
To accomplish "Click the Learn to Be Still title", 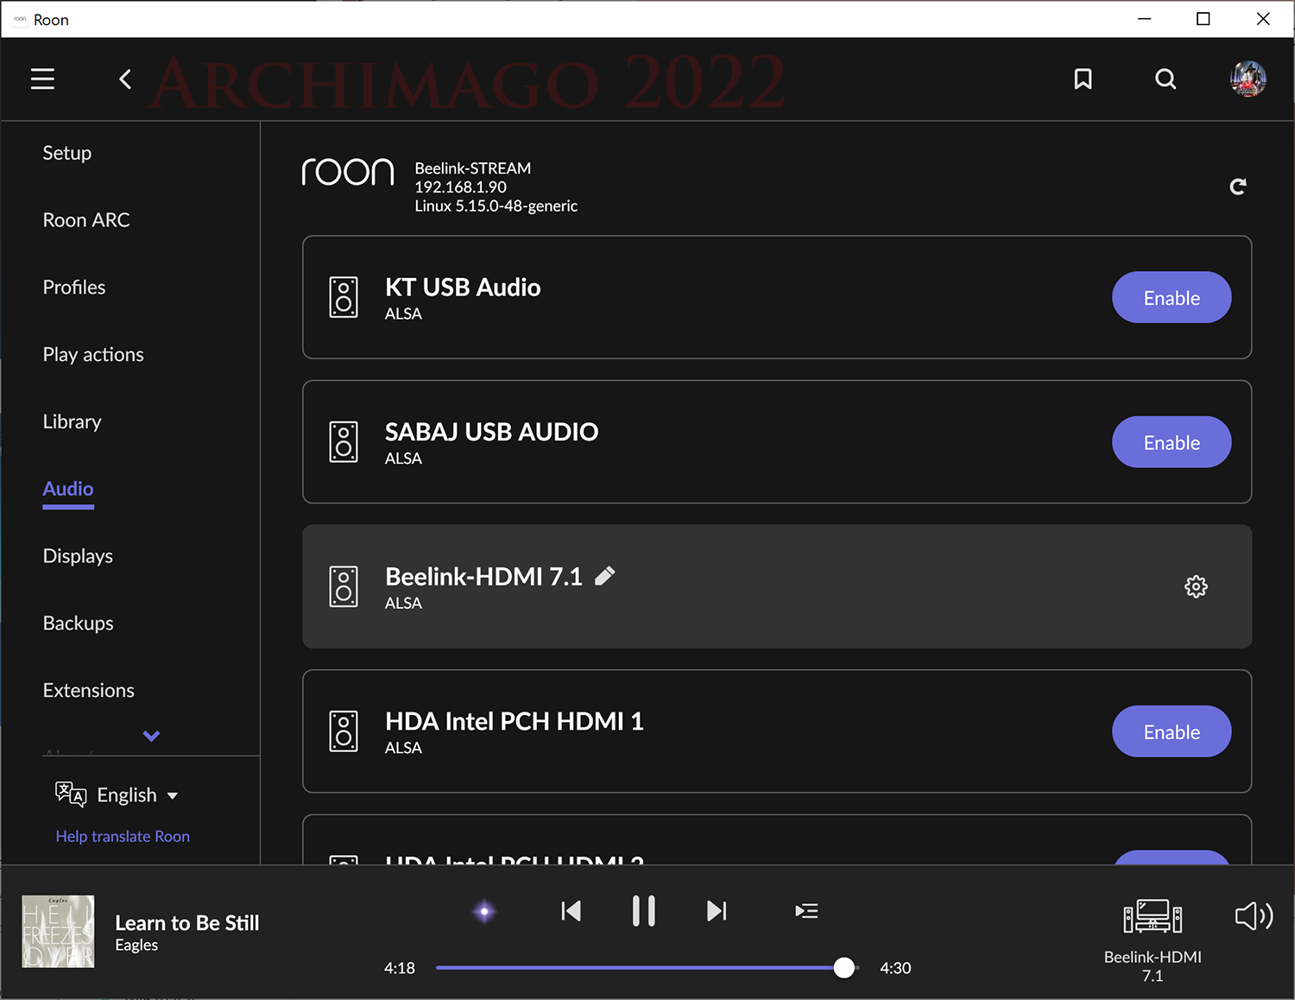I will point(187,923).
